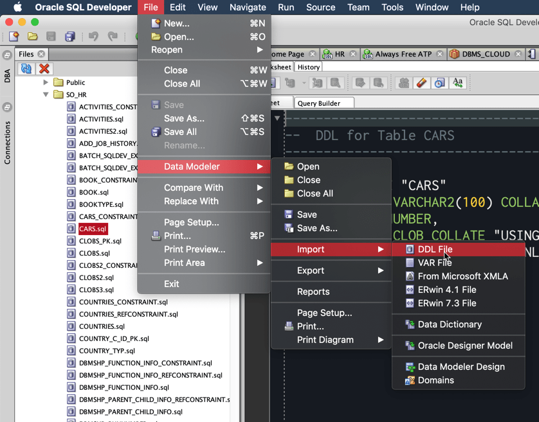Click the To Upper/Lower Aa icon
The height and width of the screenshot is (422, 539).
pyautogui.click(x=457, y=83)
